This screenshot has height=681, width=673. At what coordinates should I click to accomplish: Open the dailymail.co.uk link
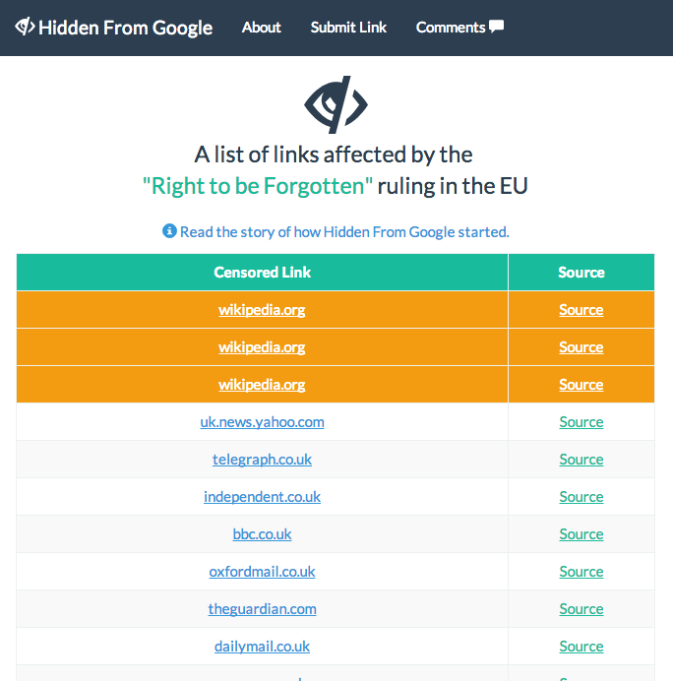pos(263,647)
